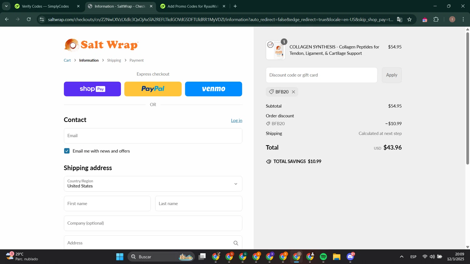
Task: Open the Country/Region dropdown
Action: point(153,184)
